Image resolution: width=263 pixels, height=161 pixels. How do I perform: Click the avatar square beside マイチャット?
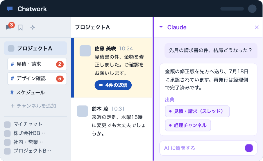[x=7, y=125]
